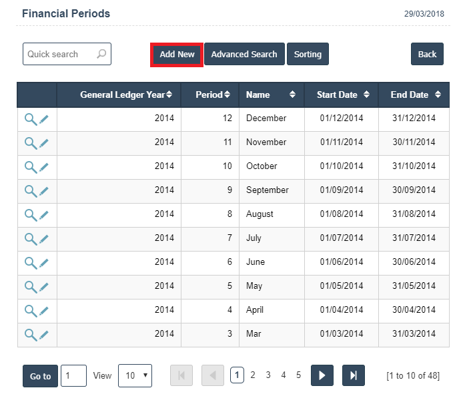Image resolution: width=465 pixels, height=394 pixels.
Task: Click the Financial Periods page title
Action: pyautogui.click(x=66, y=13)
